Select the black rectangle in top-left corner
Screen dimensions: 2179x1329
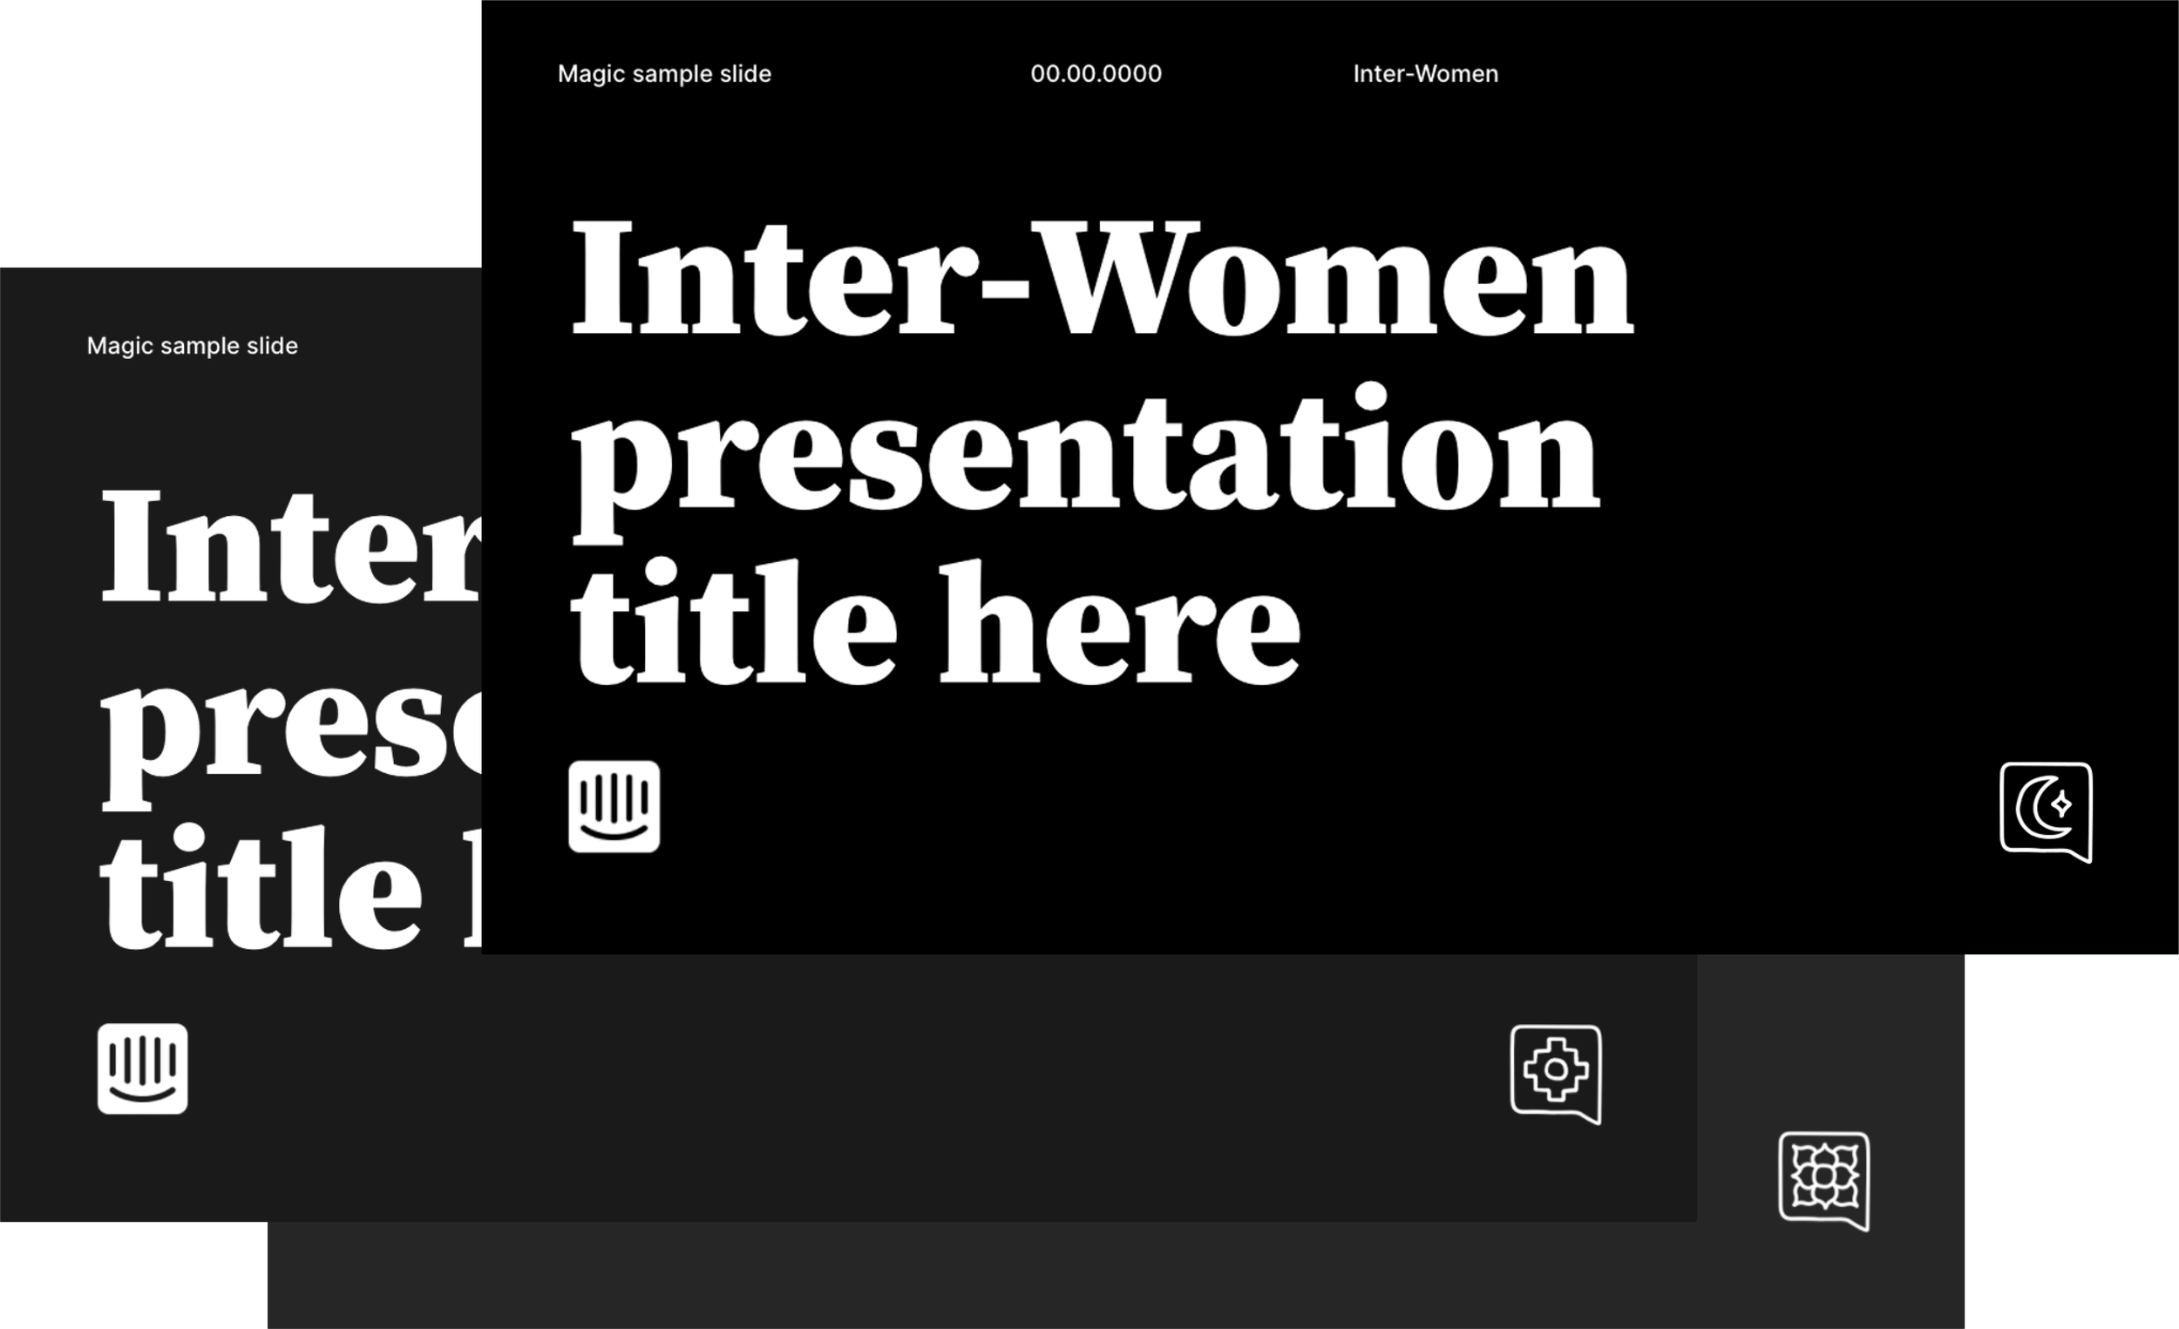click(x=239, y=132)
